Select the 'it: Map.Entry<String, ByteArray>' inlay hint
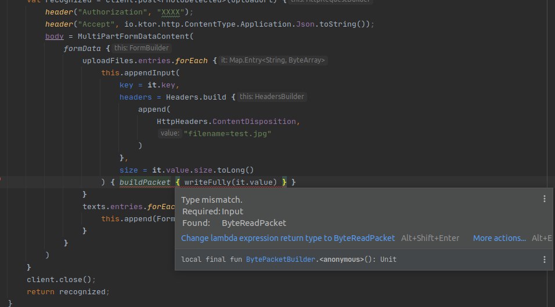This screenshot has height=307, width=555. 272,60
